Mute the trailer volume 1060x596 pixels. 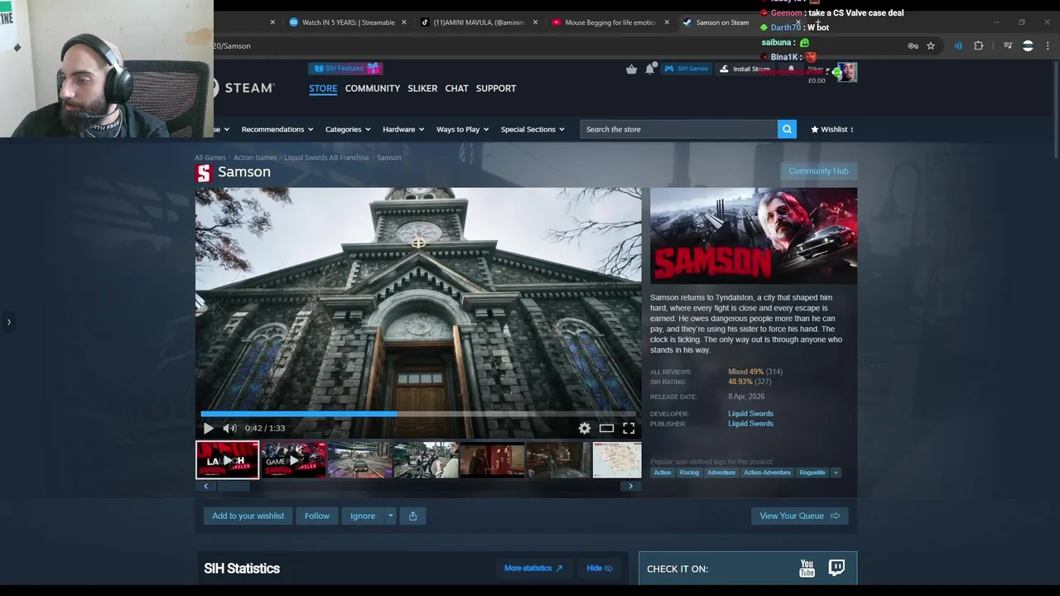(x=229, y=428)
